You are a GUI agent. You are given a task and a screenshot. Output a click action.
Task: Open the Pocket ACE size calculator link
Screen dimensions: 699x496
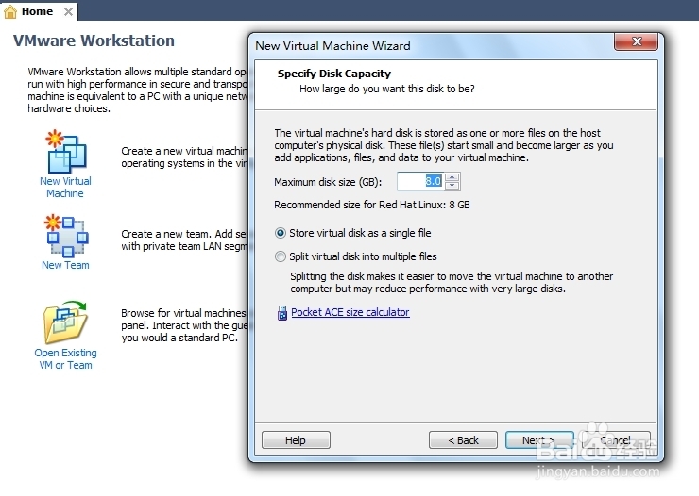[350, 312]
